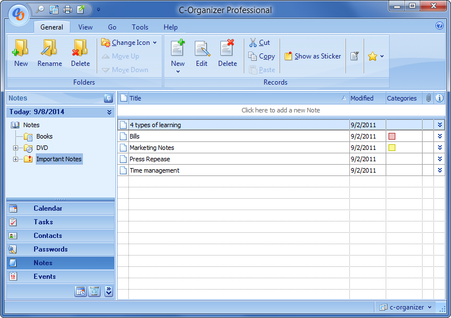This screenshot has height=318, width=451.
Task: Switch to the General ribbon tab
Action: (x=52, y=27)
